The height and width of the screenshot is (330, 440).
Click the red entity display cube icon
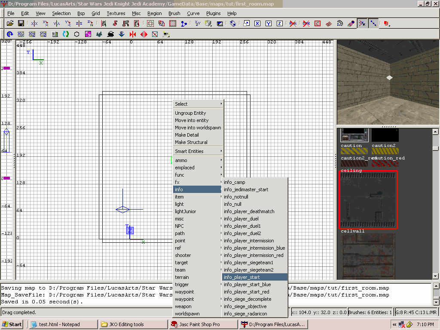tap(387, 24)
